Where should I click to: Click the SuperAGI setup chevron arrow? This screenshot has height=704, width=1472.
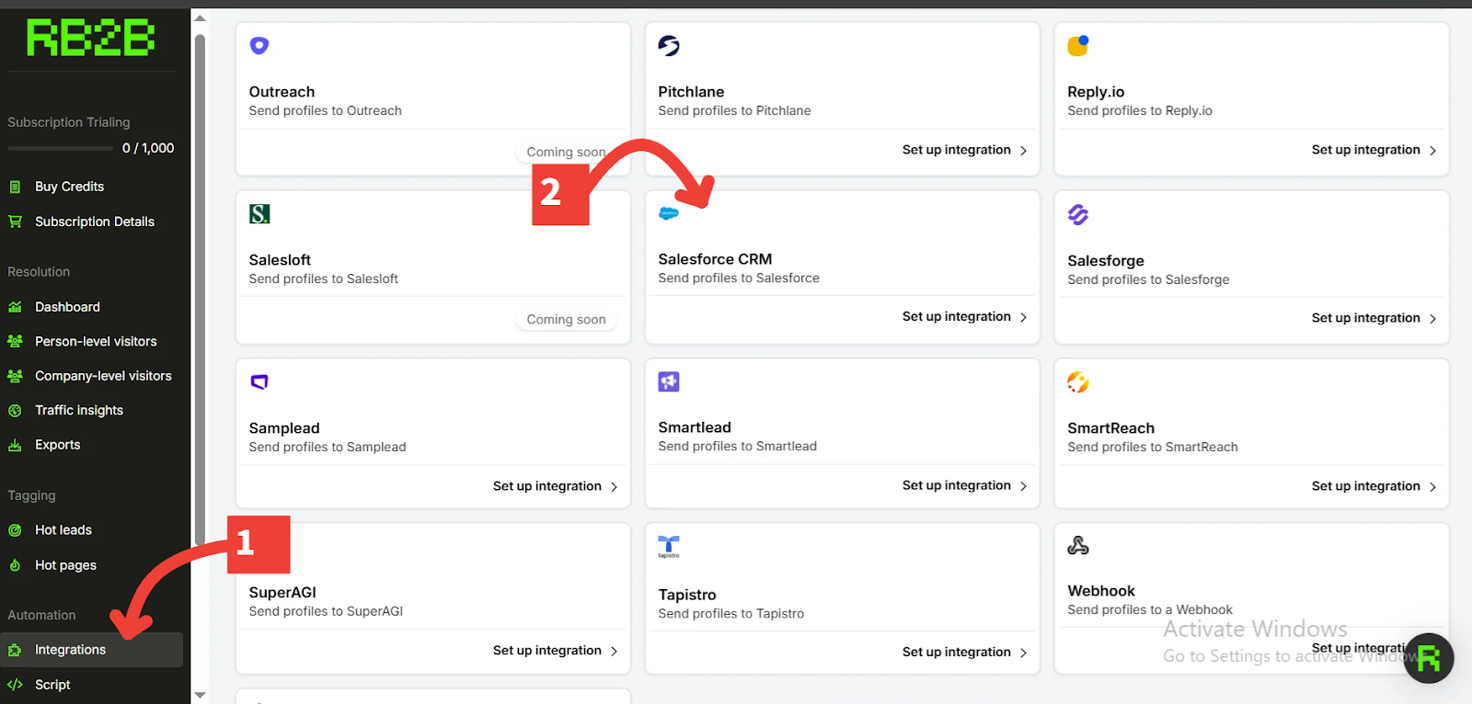pyautogui.click(x=614, y=652)
